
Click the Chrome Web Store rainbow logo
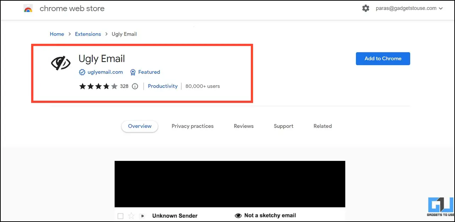point(28,8)
